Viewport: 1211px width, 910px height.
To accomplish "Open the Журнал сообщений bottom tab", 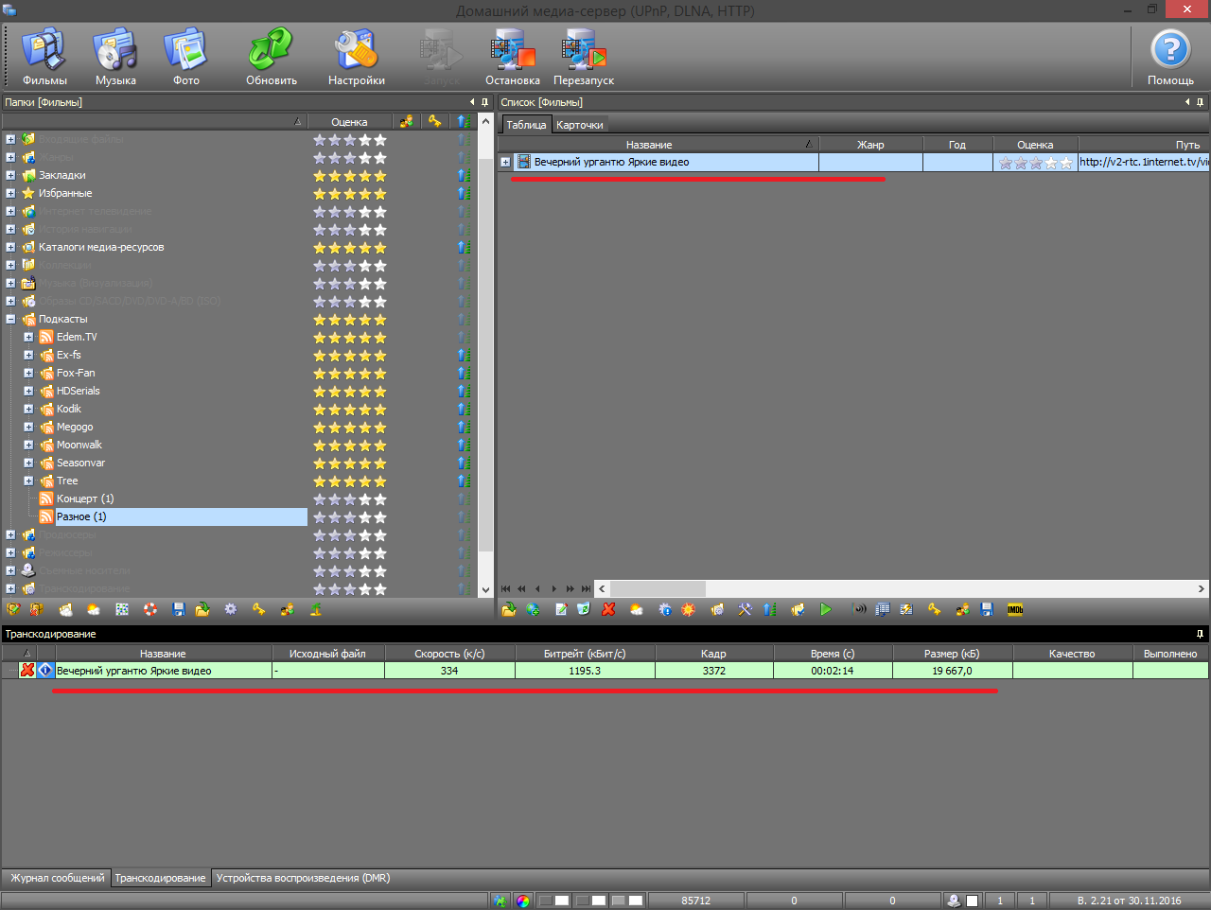I will (57, 878).
